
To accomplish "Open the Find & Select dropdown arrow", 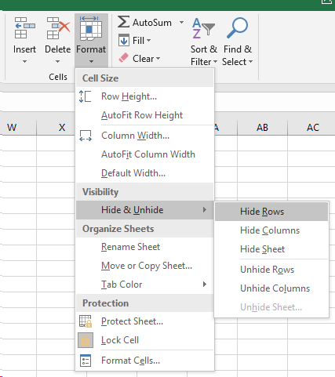I will click(250, 62).
